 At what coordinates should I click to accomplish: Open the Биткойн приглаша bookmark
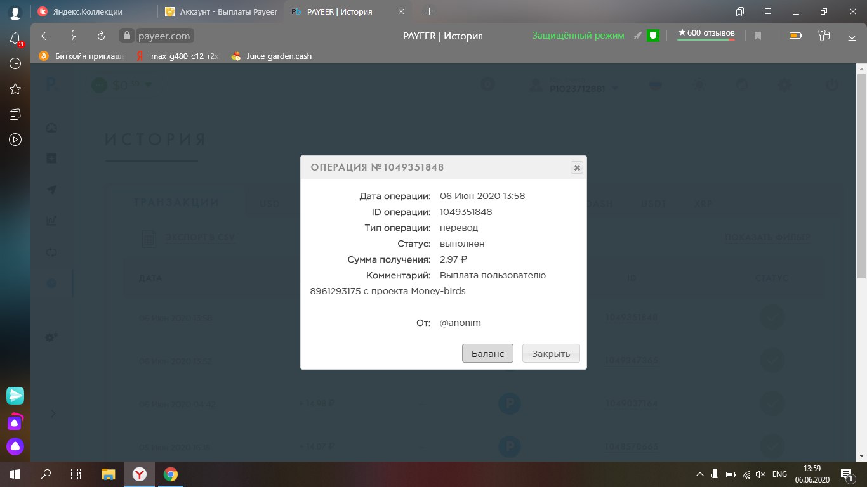(80, 56)
